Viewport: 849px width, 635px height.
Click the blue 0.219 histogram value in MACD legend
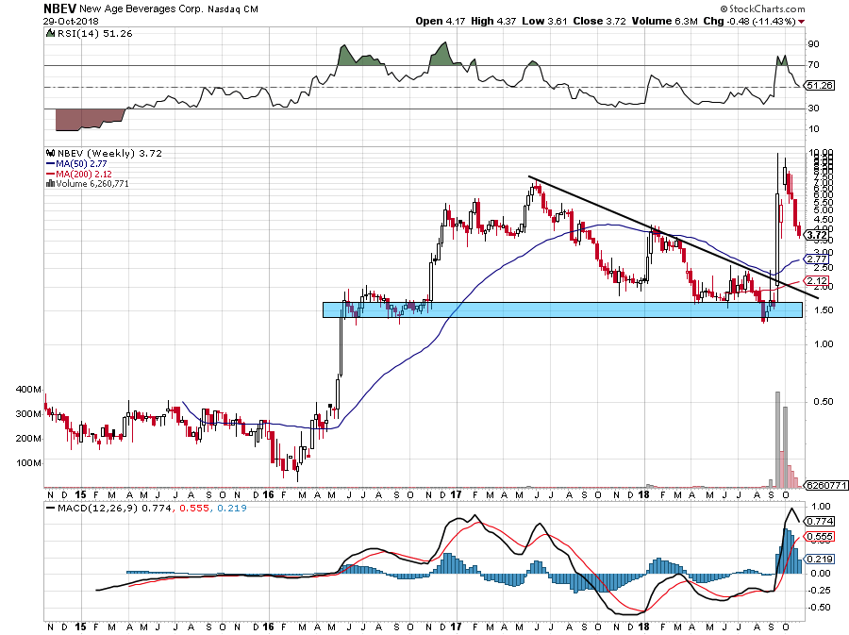click(232, 509)
